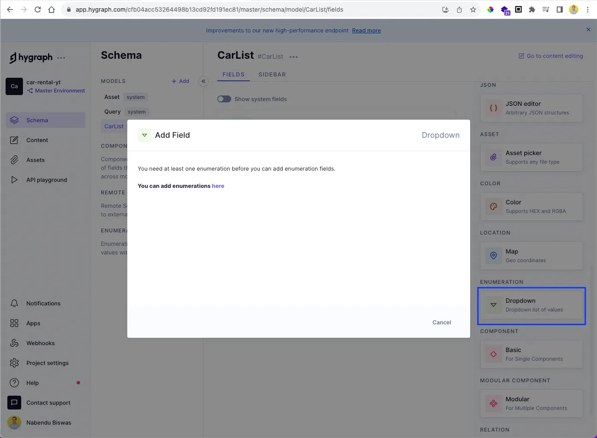The height and width of the screenshot is (438, 597).
Task: Open Chrome three-dot menu
Action: click(587, 10)
